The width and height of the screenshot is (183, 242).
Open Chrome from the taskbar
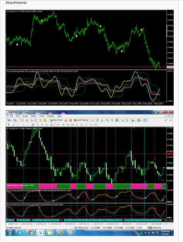[x=30, y=232]
